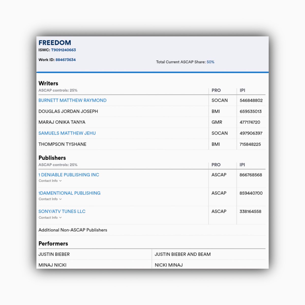The height and width of the screenshot is (305, 305).
Task: Click ASCAP in 1 DENIABLE PUBLISHING row
Action: (x=219, y=175)
